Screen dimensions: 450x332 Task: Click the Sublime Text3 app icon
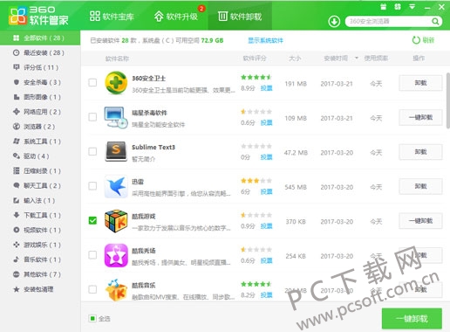tap(116, 151)
